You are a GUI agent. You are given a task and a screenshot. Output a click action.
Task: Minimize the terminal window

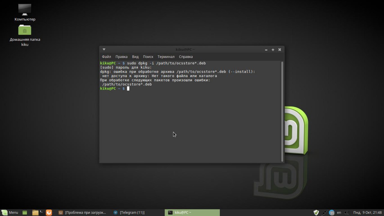(266, 50)
